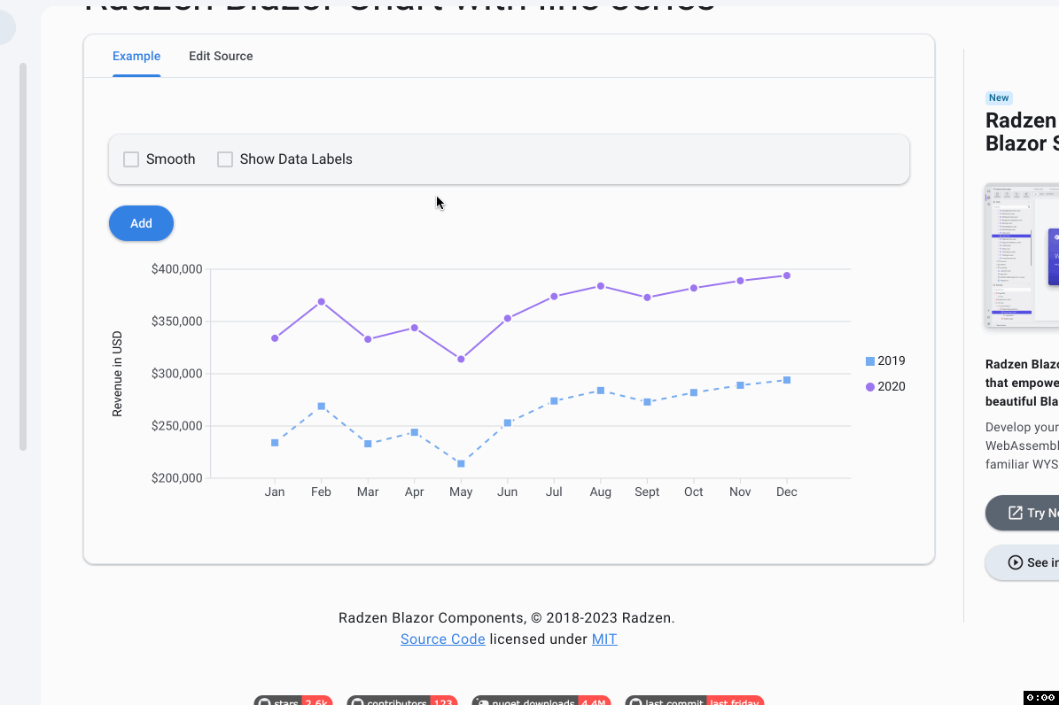This screenshot has height=705, width=1059.
Task: Click the contributors badge GitHub icon
Action: click(356, 701)
